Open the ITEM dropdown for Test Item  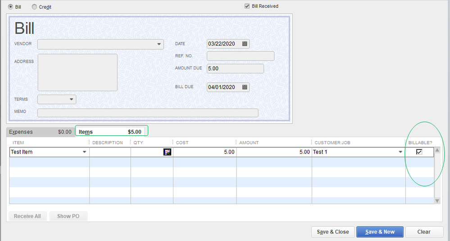[84, 152]
